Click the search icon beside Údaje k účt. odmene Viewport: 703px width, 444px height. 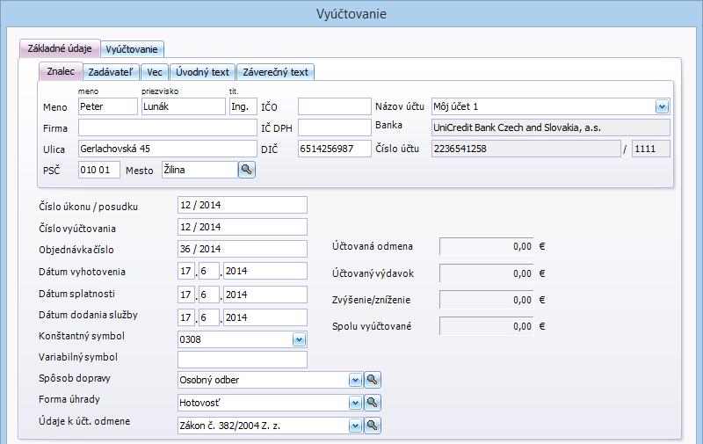372,426
